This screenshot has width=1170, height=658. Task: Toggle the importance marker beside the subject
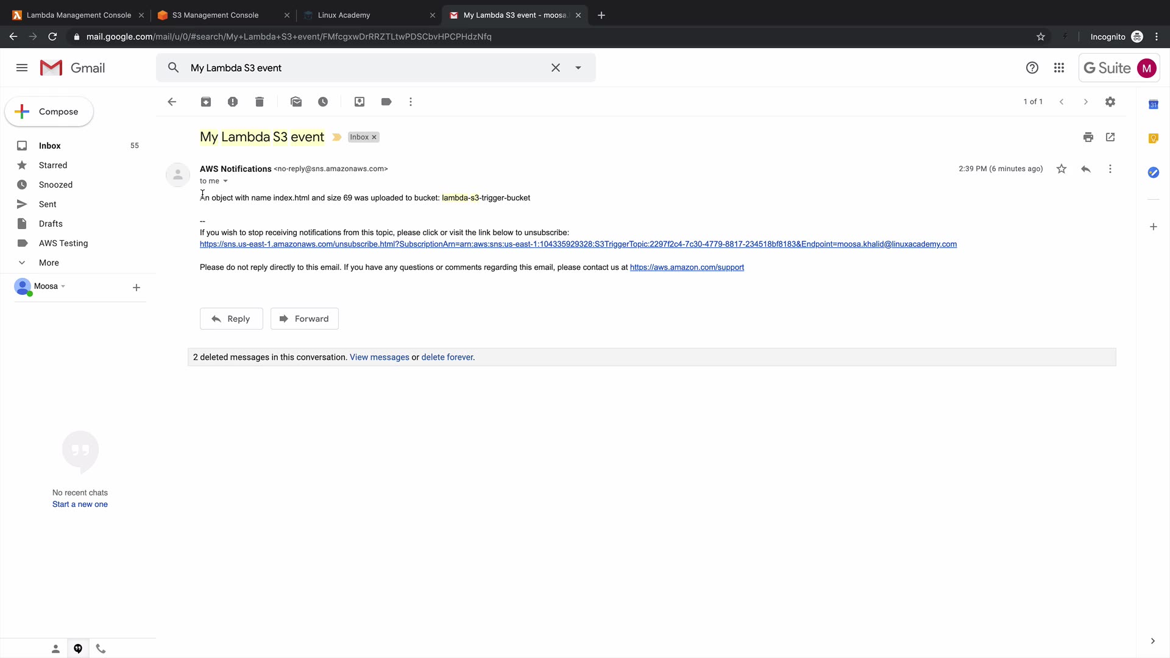pyautogui.click(x=336, y=137)
